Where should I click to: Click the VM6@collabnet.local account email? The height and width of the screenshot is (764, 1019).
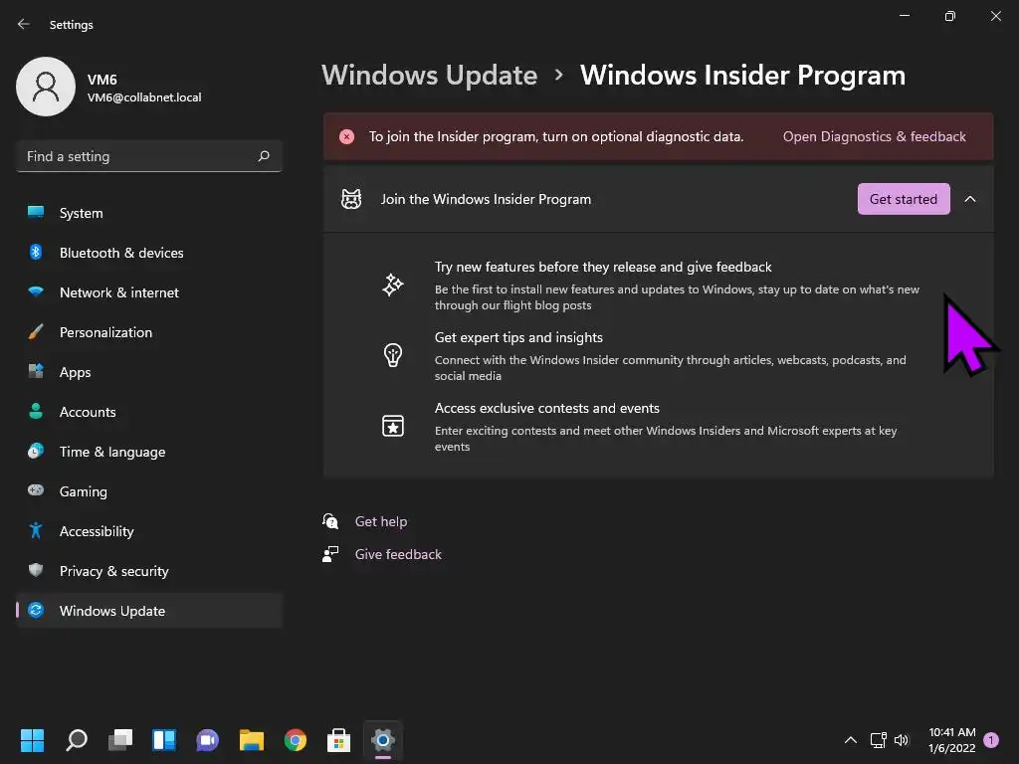[x=144, y=97]
